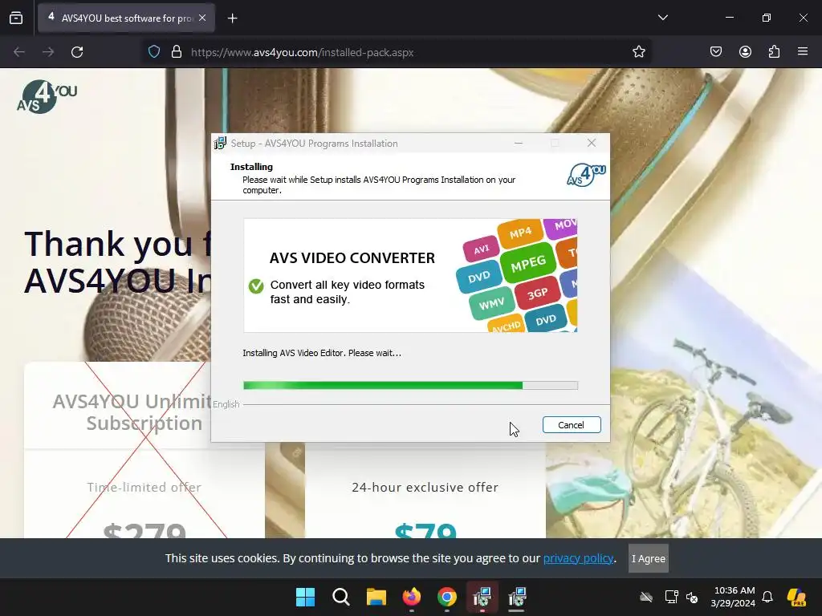Minimize the Setup installer window
The height and width of the screenshot is (616, 822).
(519, 143)
